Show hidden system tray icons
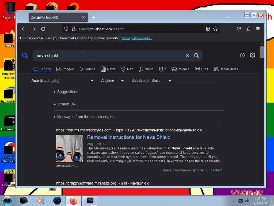The height and width of the screenshot is (206, 274). click(234, 201)
